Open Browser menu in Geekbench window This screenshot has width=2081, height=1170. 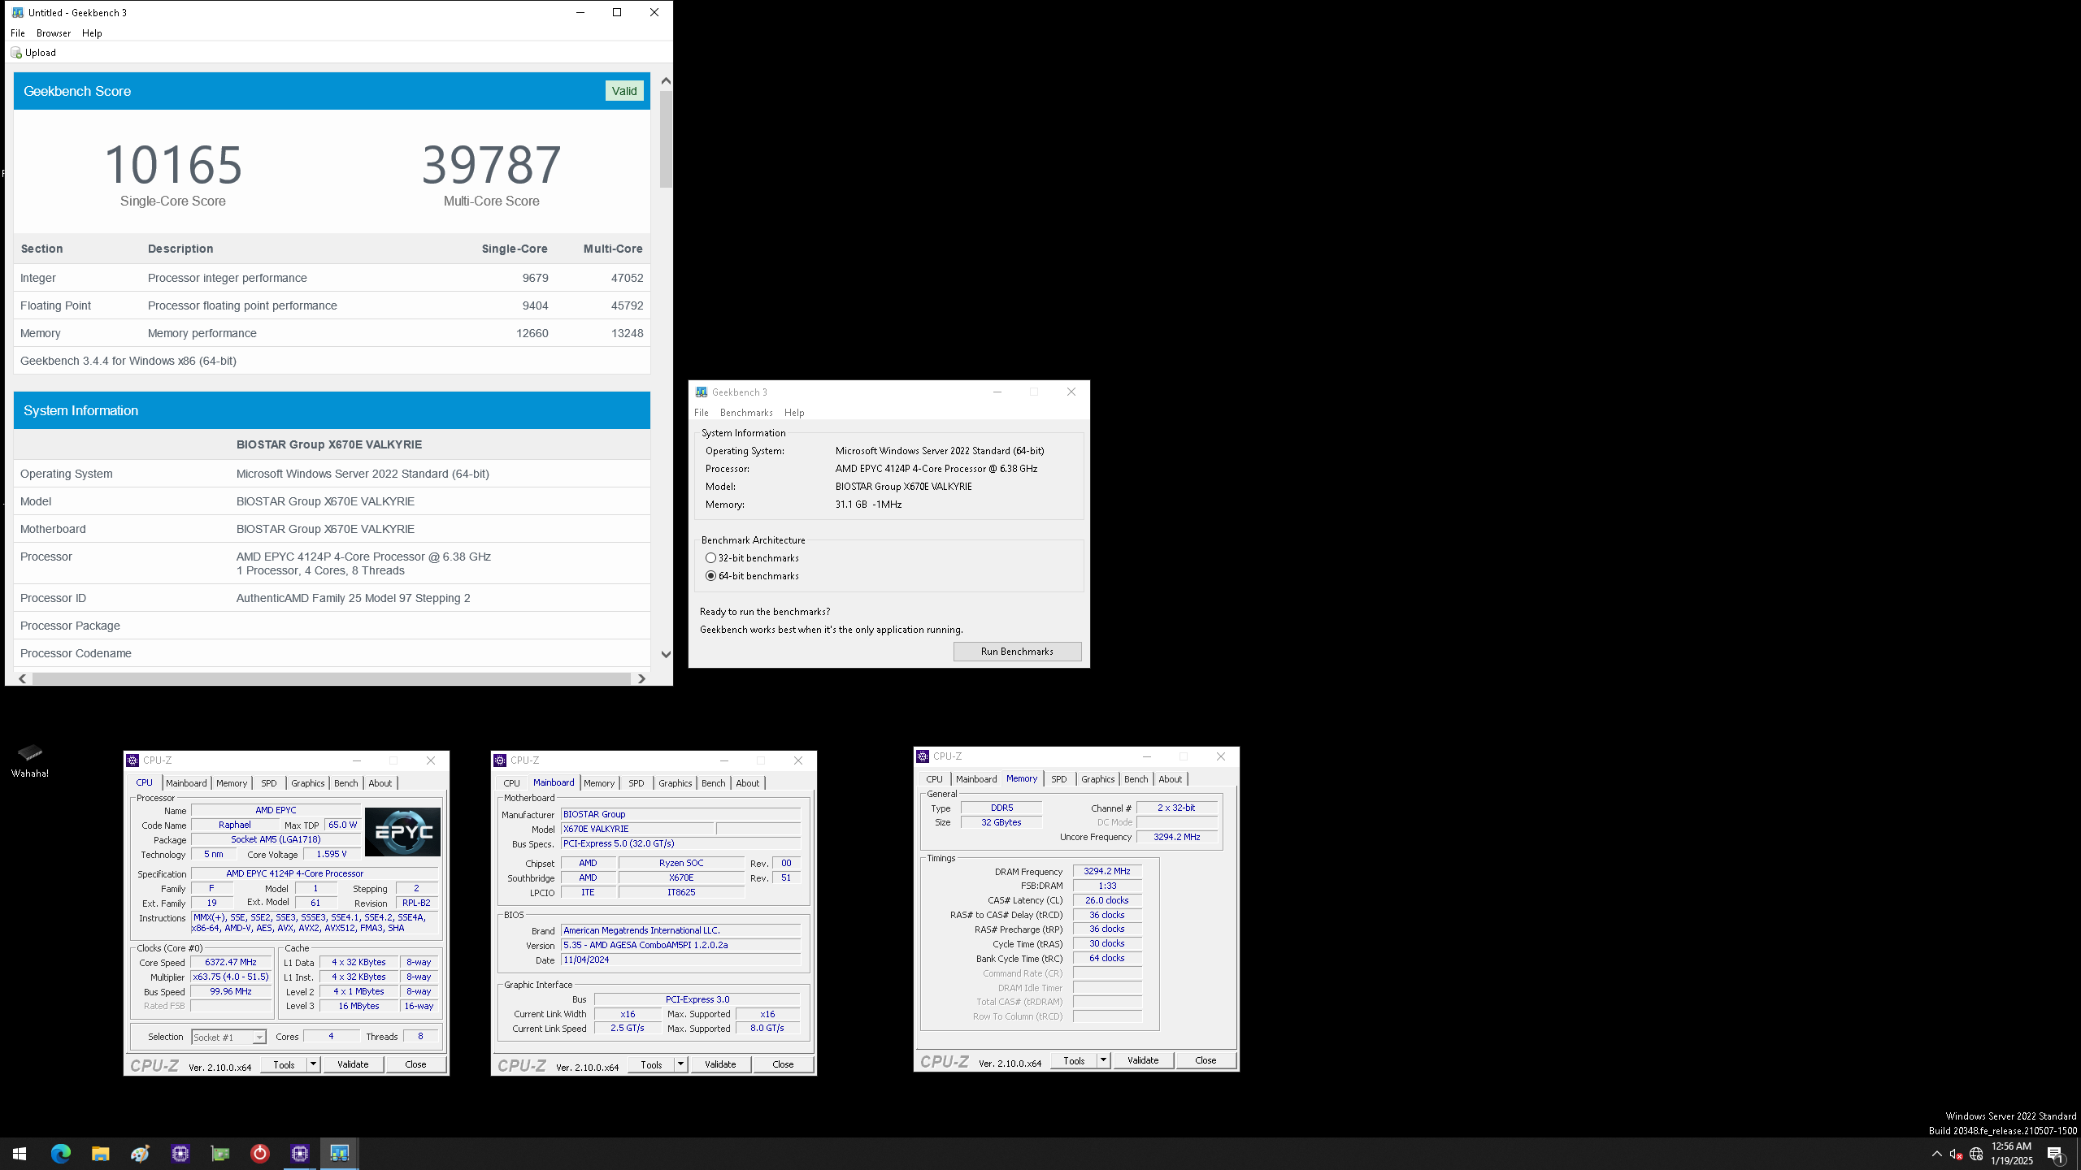(x=54, y=33)
